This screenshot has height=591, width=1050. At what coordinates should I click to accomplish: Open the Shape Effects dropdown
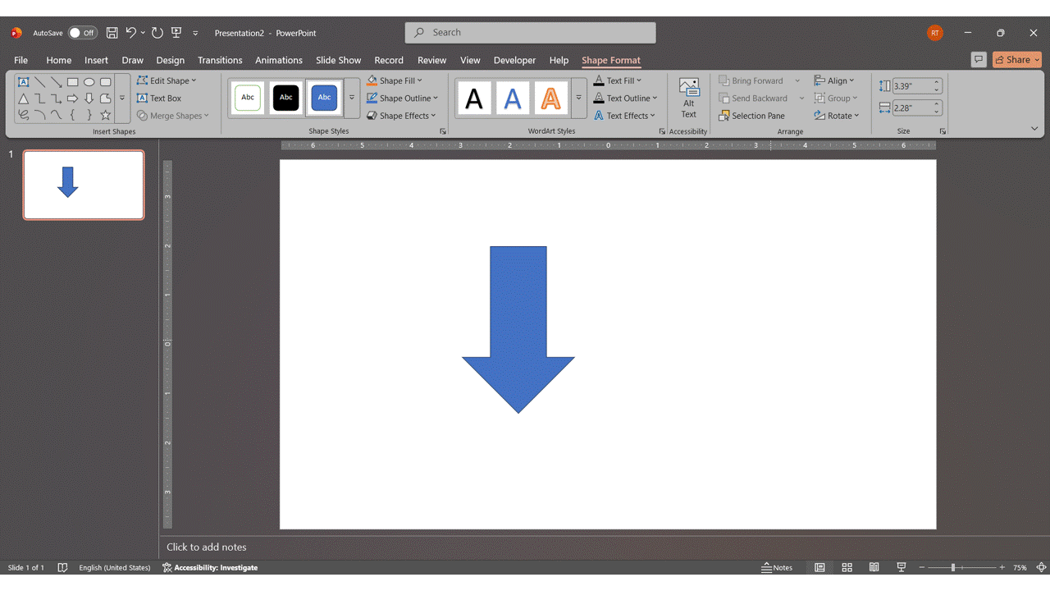401,116
